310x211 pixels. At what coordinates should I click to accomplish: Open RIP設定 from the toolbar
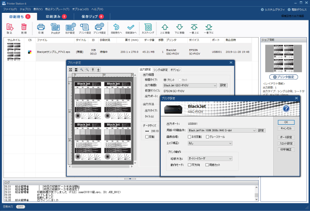click(x=70, y=28)
